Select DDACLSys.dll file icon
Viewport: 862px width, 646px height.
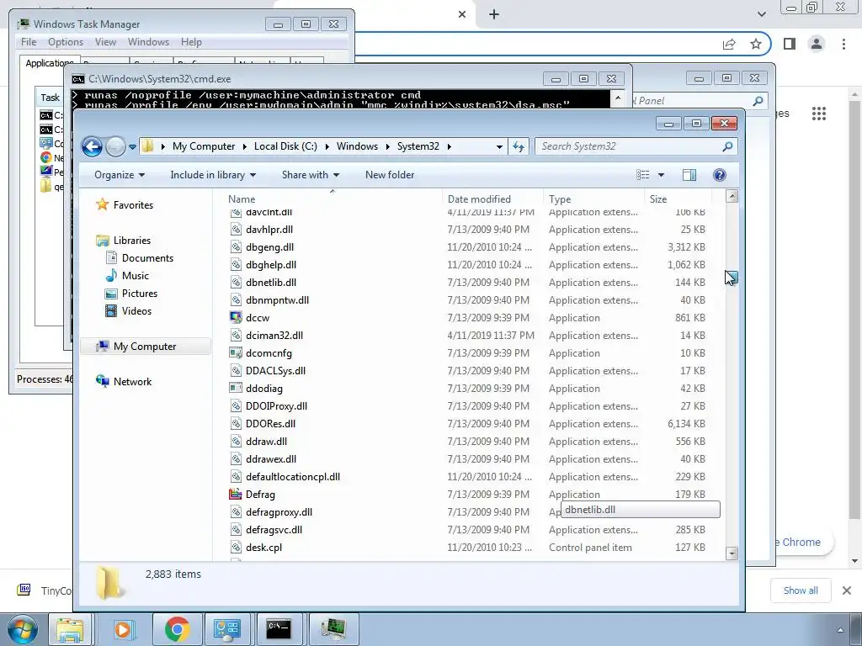(236, 370)
